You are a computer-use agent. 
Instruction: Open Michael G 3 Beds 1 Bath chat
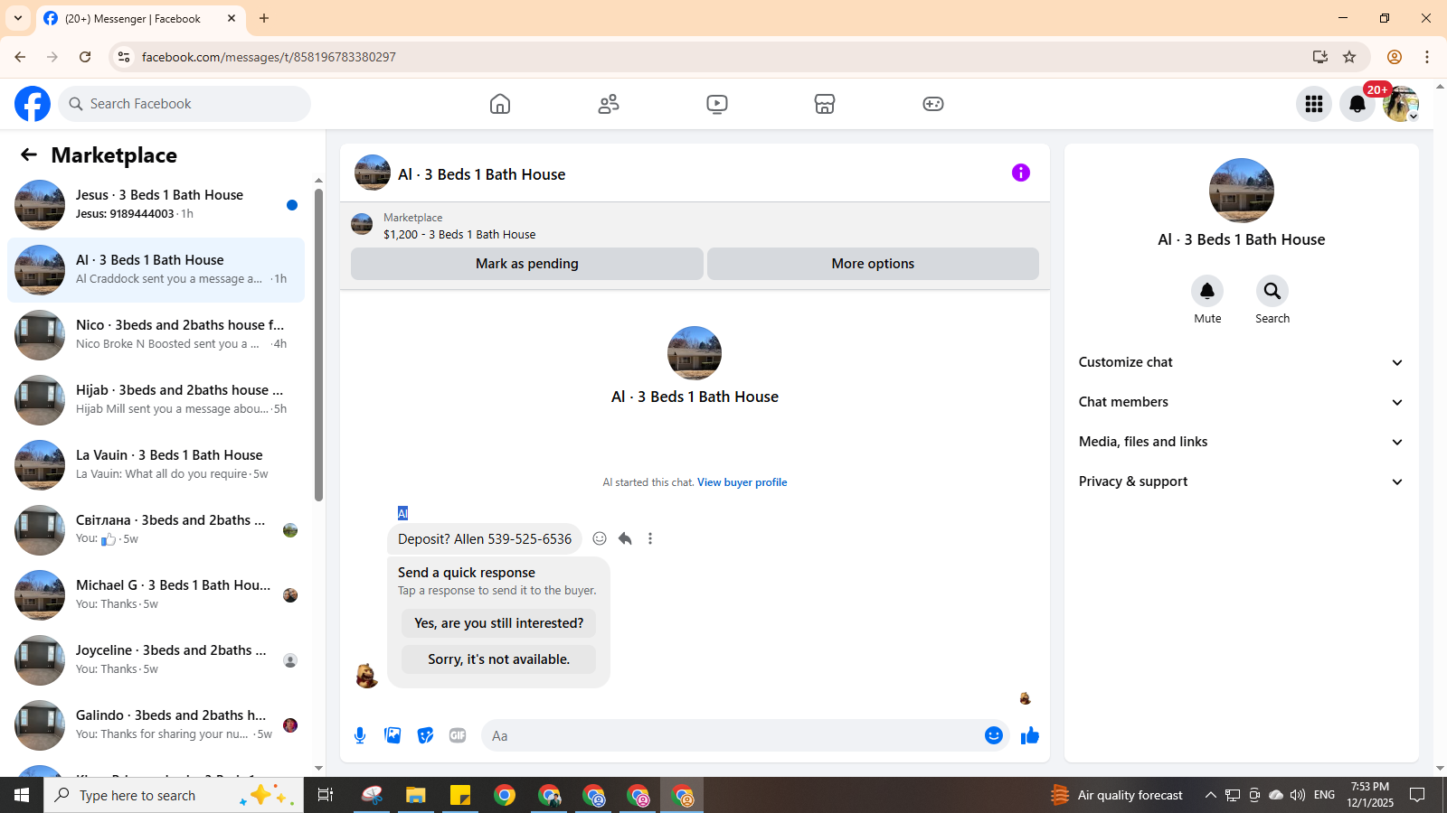tap(156, 595)
